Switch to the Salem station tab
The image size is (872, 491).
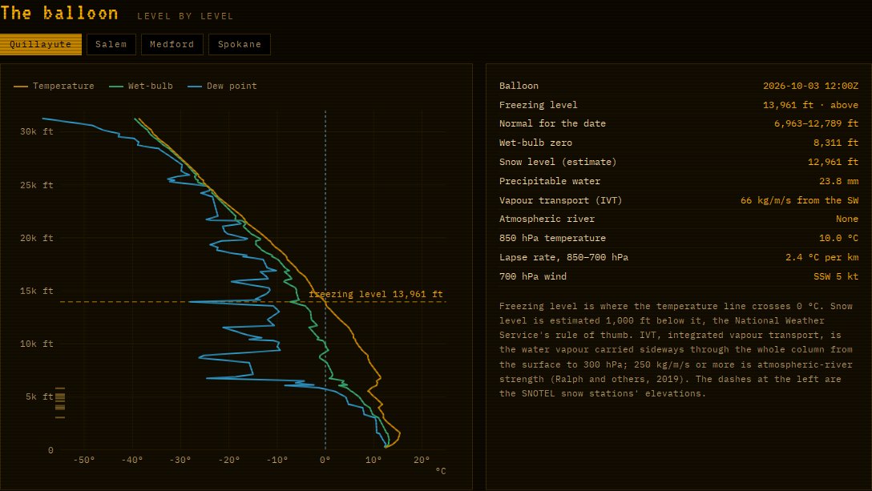111,45
